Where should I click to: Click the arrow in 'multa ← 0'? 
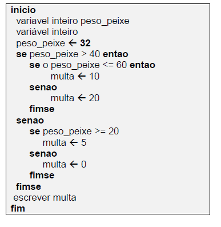pos(74,165)
